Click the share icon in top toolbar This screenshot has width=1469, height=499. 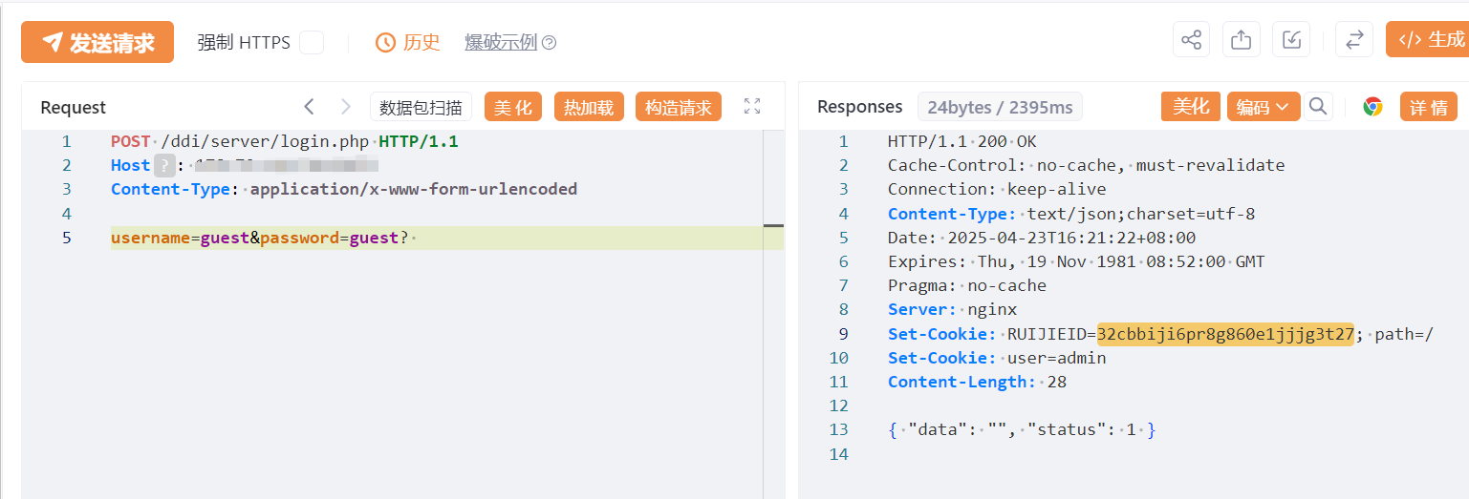(1191, 40)
